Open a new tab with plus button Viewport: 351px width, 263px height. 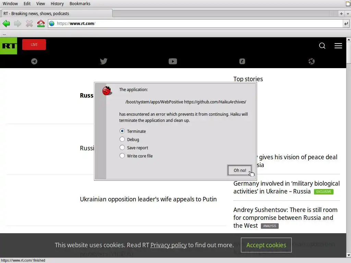coord(341,14)
